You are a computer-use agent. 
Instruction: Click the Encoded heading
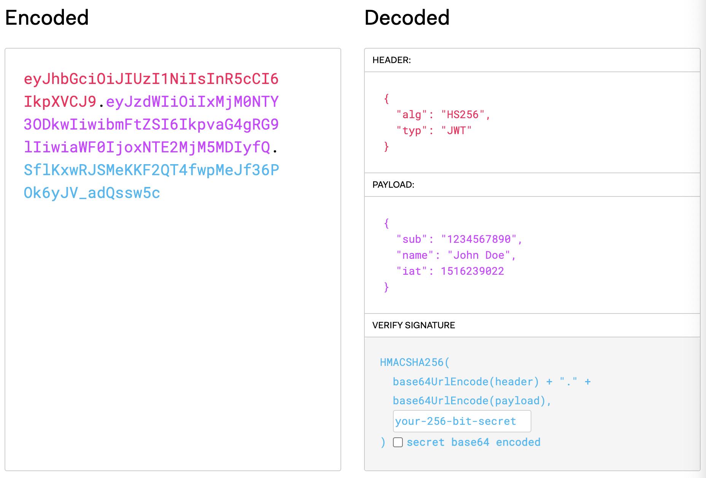[x=47, y=18]
